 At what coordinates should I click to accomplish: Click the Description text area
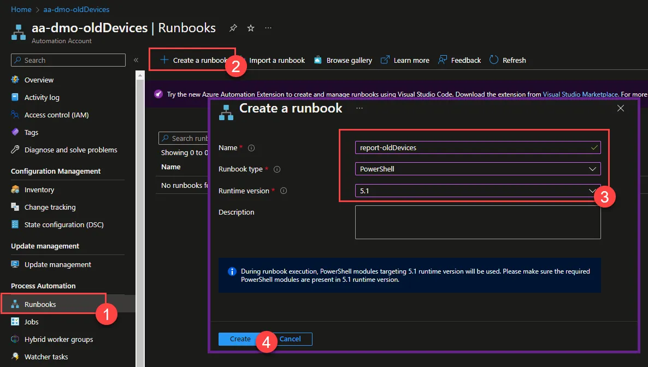pyautogui.click(x=478, y=222)
